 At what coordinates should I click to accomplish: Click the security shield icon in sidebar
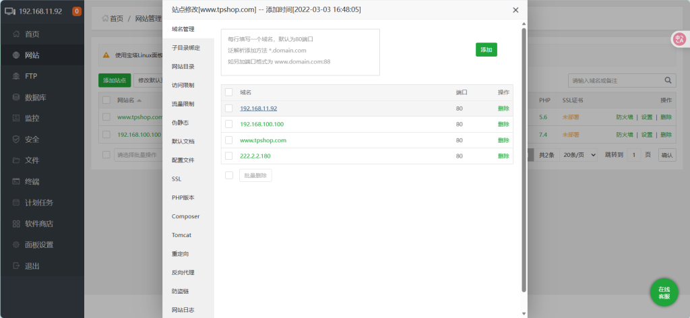[15, 139]
